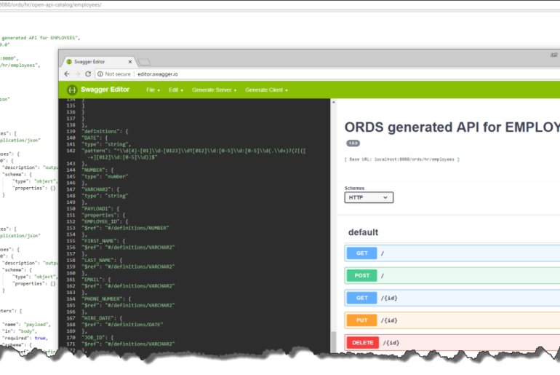Click the 1.0.0 version badge
Viewport: 560px width, 375px height.
tap(353, 143)
